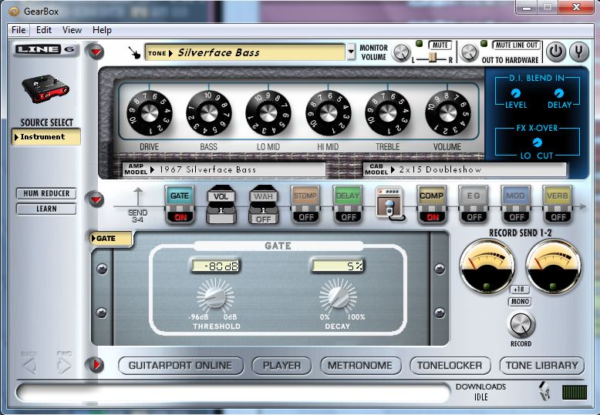Screen dimensions: 600x415
Task: Select the Stomp effect pedal
Action: pos(305,196)
